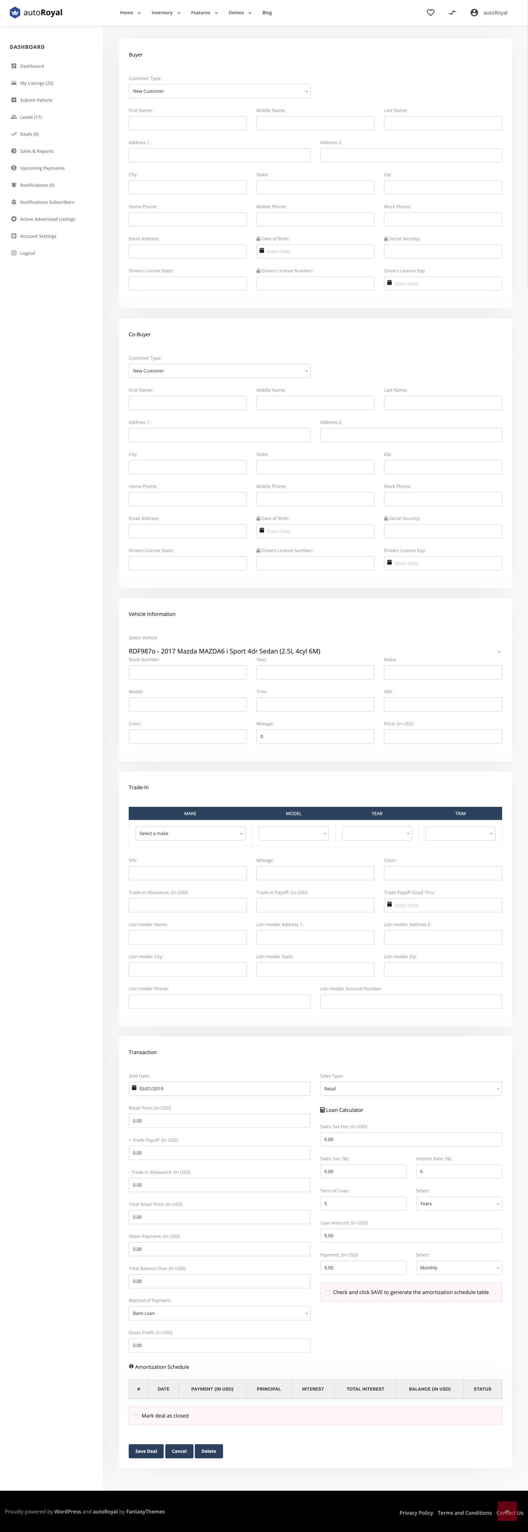Click the Buyer Email Address input field

click(x=187, y=252)
